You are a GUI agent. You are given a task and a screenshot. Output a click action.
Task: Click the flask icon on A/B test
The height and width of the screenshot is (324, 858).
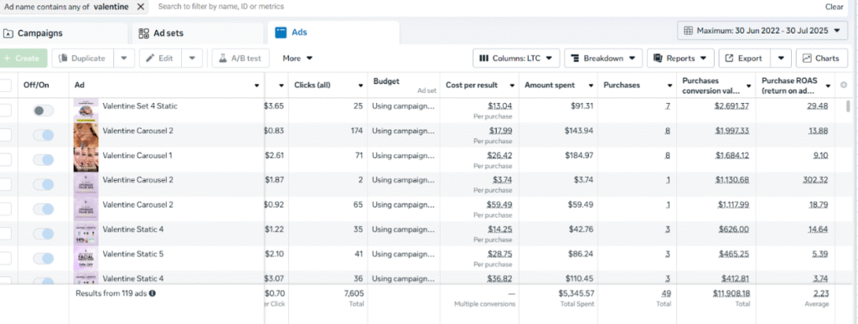(x=223, y=59)
